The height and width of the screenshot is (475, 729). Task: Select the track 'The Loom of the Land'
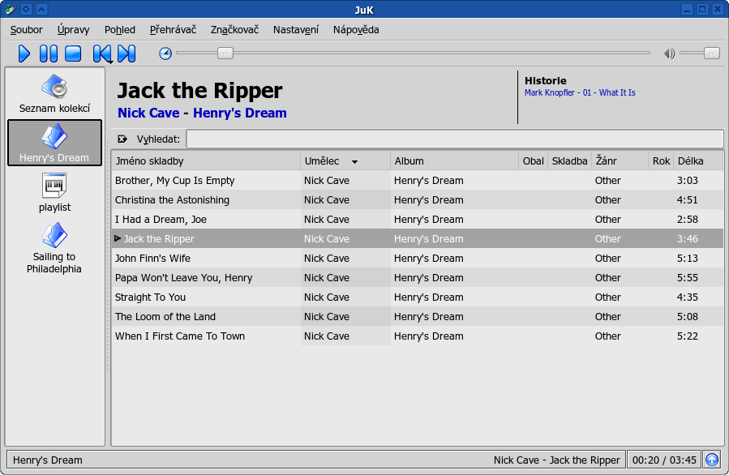[417, 316]
